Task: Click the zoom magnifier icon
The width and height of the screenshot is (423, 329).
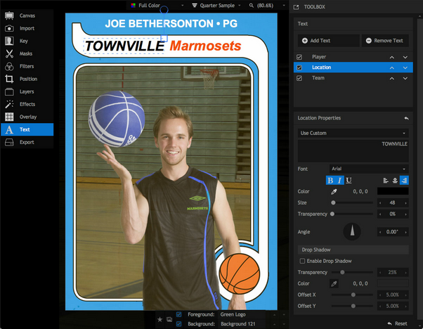Action: (252, 6)
